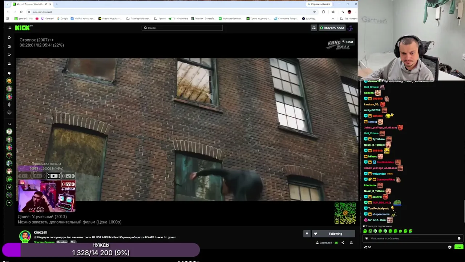Share the stream via share icon
Image resolution: width=465 pixels, height=262 pixels.
tap(343, 243)
